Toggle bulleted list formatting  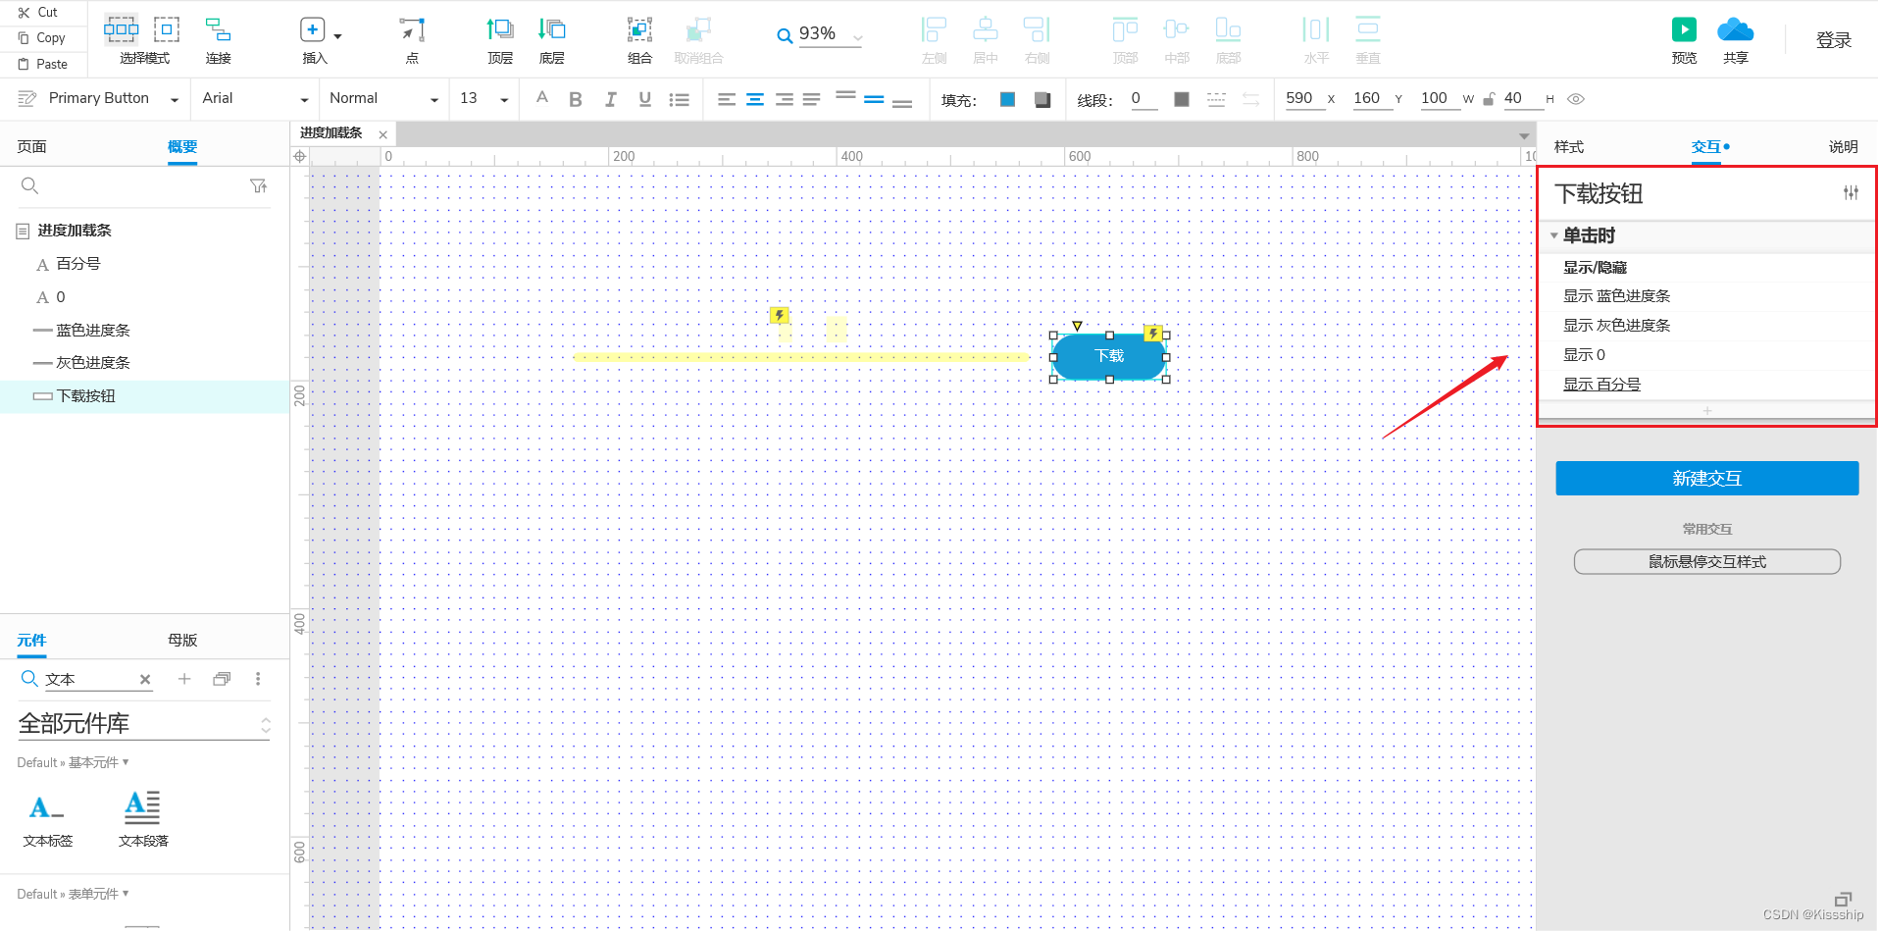coord(679,99)
